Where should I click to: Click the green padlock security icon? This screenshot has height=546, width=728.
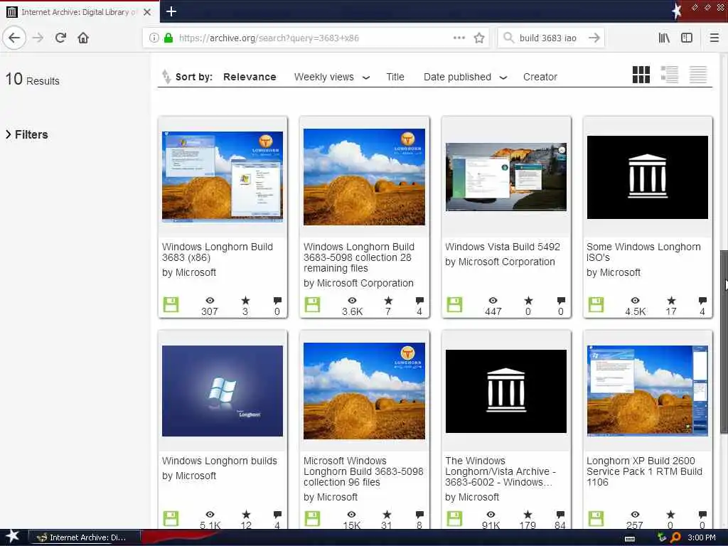point(168,38)
